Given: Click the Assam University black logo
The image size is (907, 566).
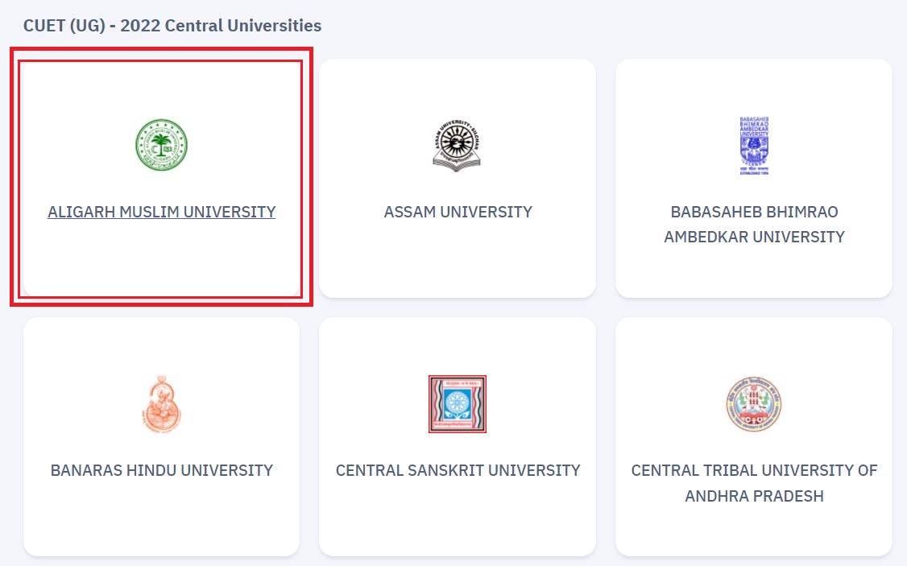Looking at the screenshot, I should coord(458,145).
